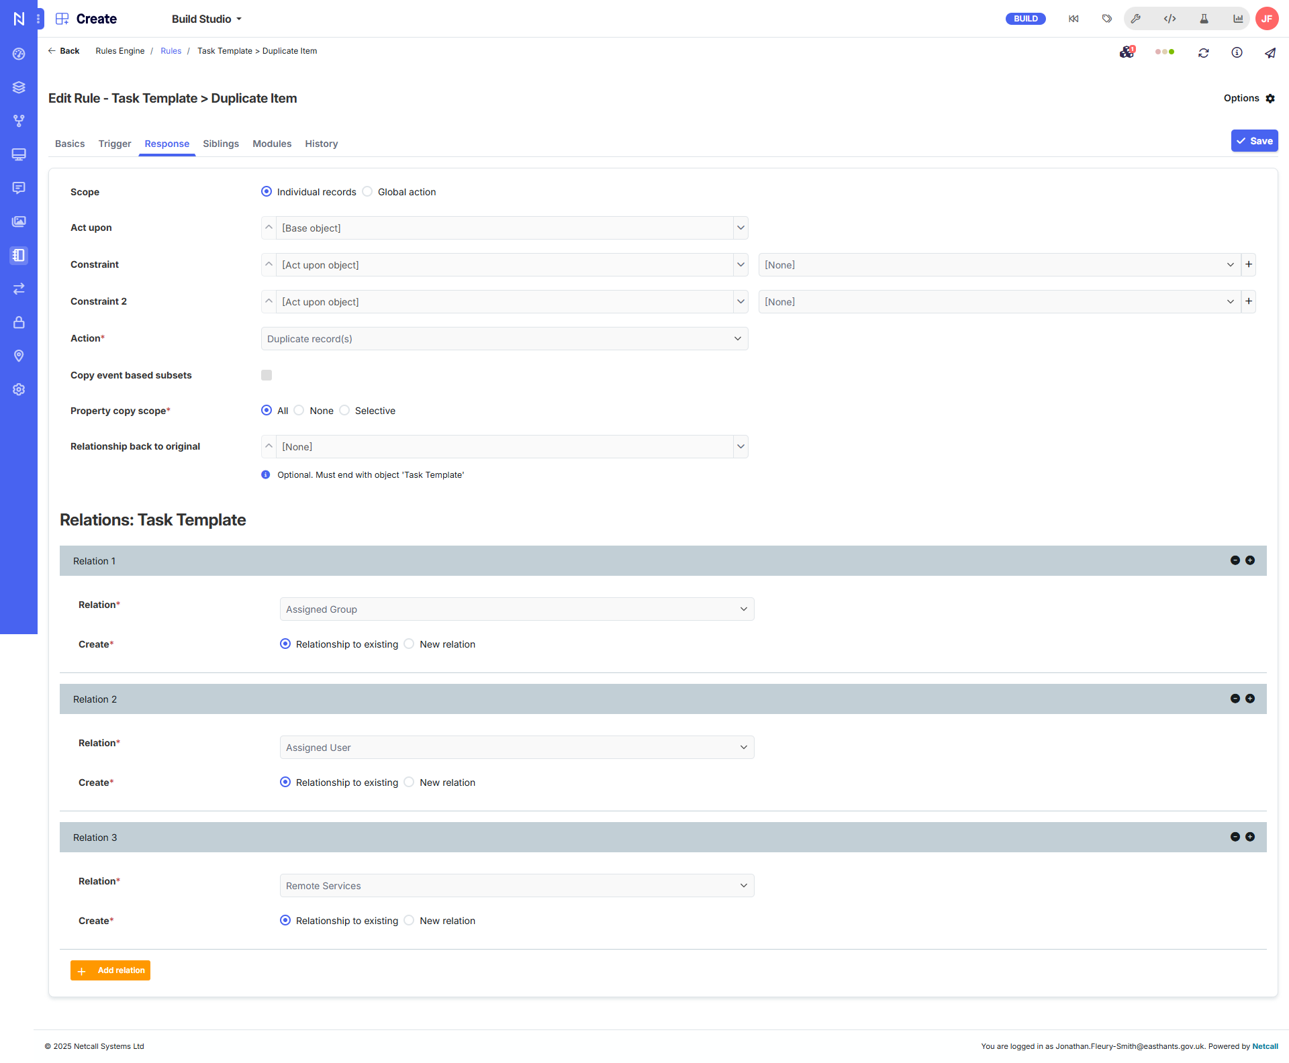Expand the Assigned Group relation dropdown

[x=516, y=609]
